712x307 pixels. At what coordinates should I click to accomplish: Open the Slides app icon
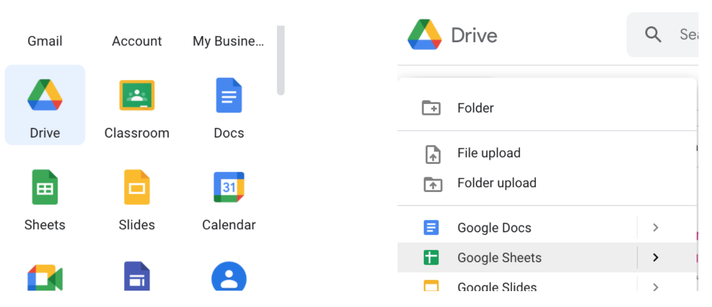pos(136,187)
